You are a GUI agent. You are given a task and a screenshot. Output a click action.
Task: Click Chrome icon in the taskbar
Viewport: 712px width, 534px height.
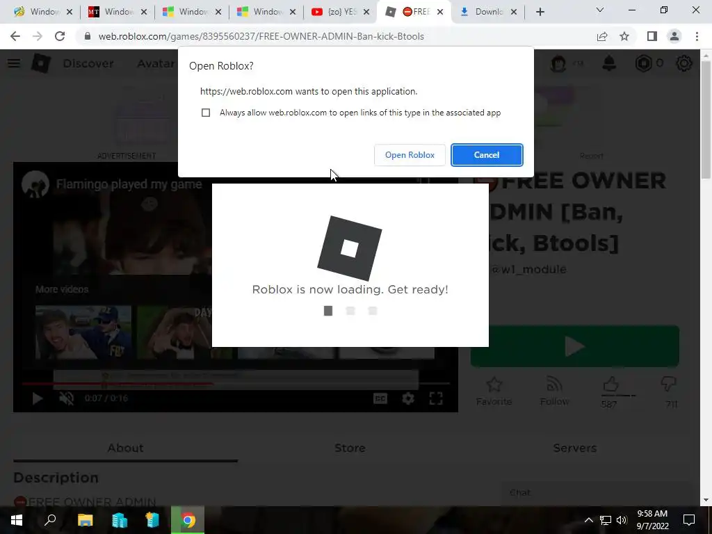point(188,520)
